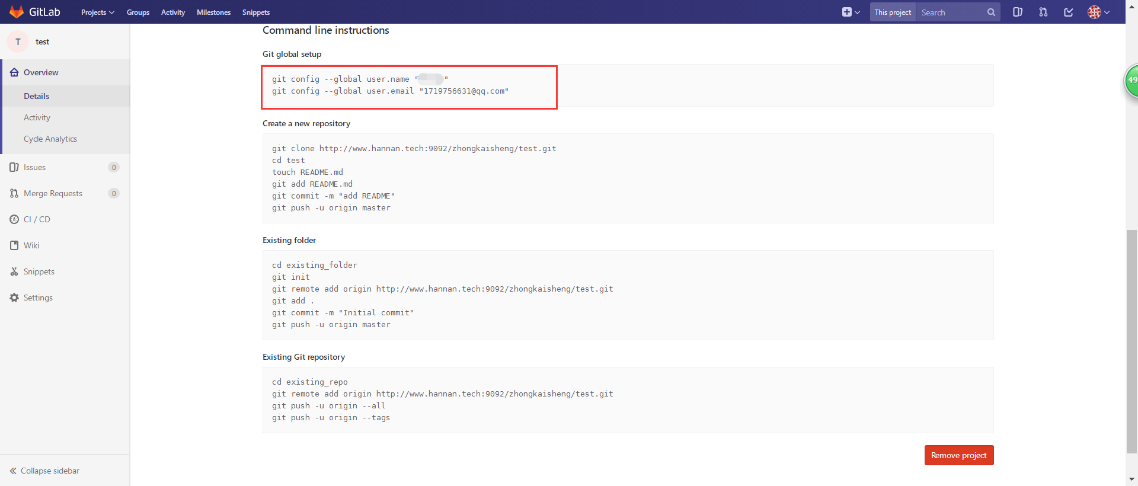Click the Settings gear icon
1138x486 pixels.
[14, 298]
